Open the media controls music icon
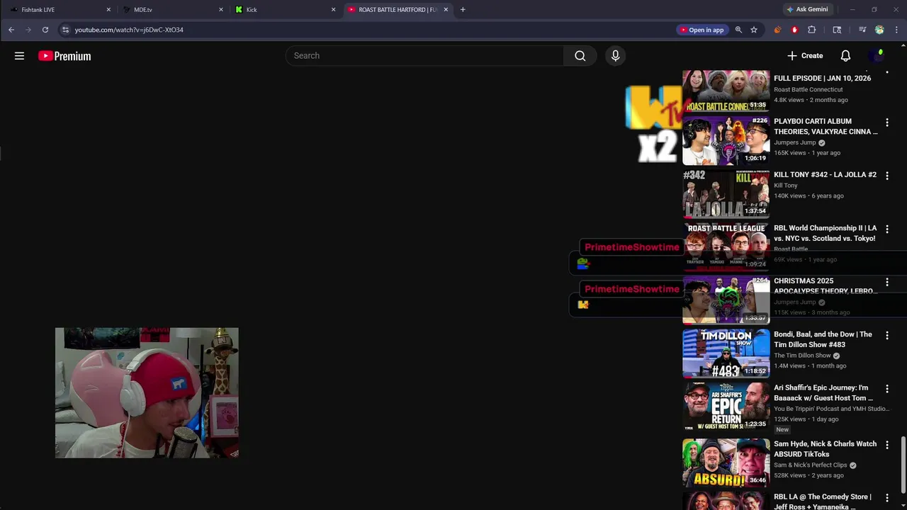Screen dimensions: 907x510 coord(862,30)
